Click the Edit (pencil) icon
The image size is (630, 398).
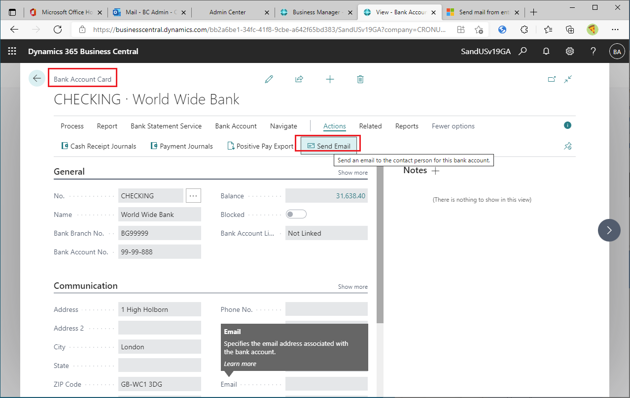[x=269, y=79]
